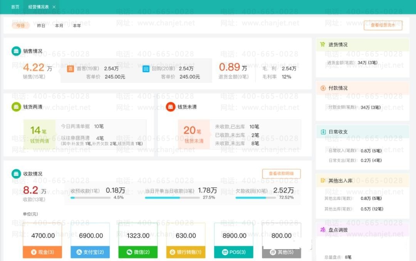Click the 盘点调拨 panel header
Screen dimensions: 416x261
point(363,230)
